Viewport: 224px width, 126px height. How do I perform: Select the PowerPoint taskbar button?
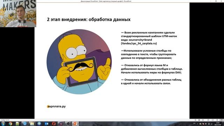(75, 124)
